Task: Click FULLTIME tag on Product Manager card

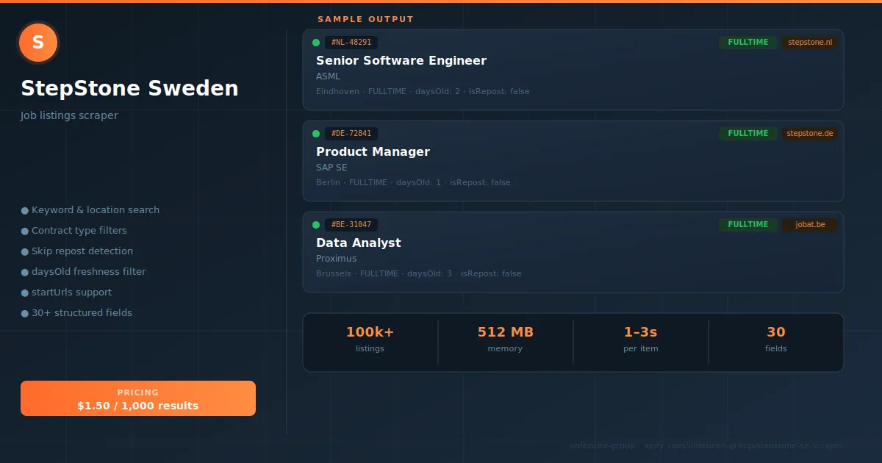Action: [x=747, y=134]
